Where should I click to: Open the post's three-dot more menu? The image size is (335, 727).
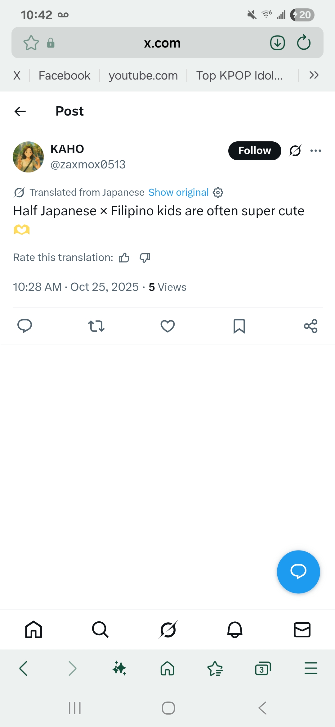(x=316, y=151)
